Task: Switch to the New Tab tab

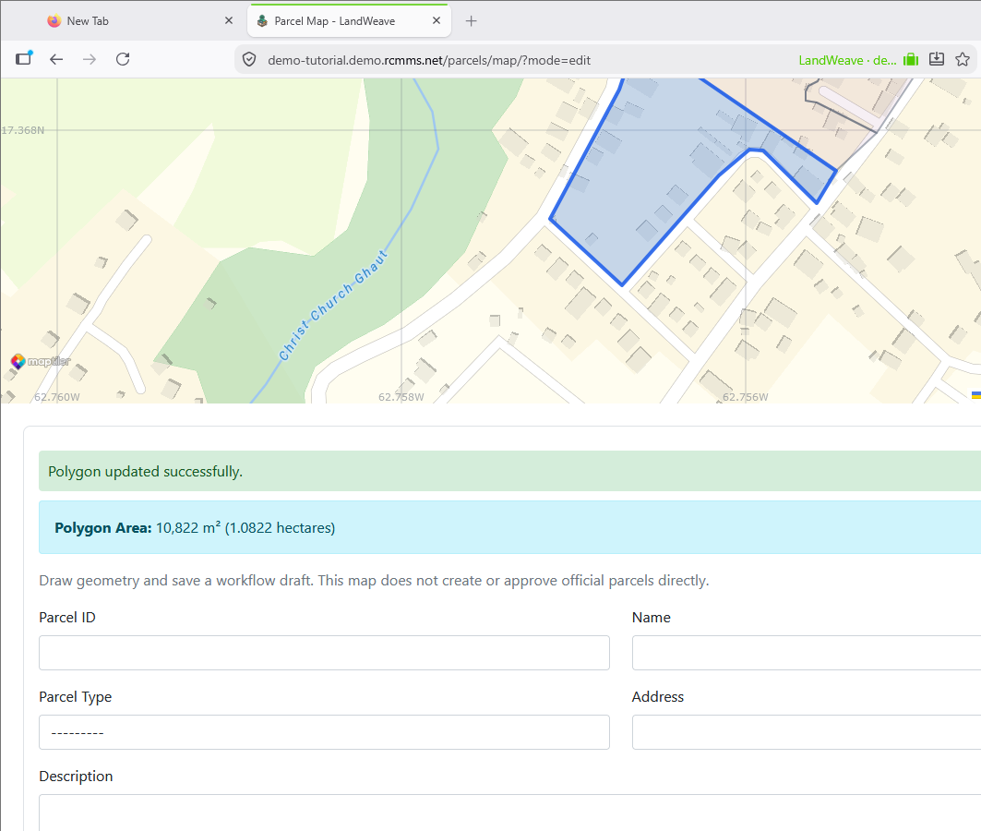Action: [139, 21]
